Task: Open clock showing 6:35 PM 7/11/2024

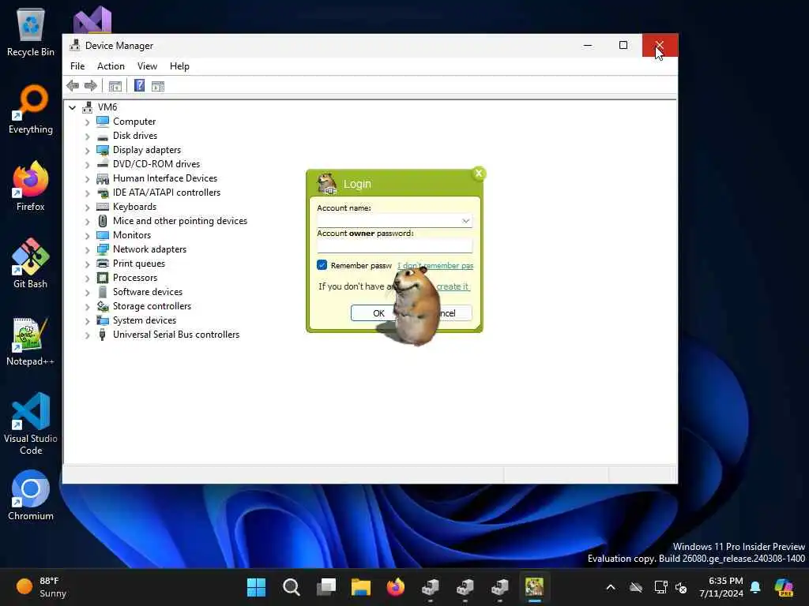Action: click(x=721, y=587)
